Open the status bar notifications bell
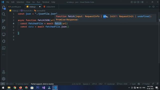The height and width of the screenshot is (90, 160). [x=157, y=84]
